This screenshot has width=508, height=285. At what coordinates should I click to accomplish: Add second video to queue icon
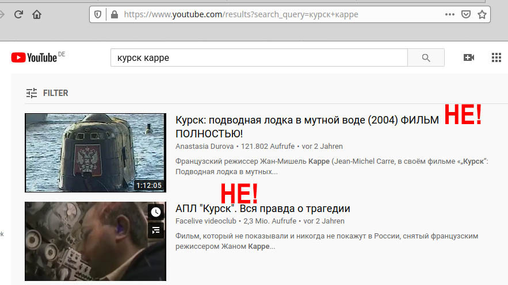tap(156, 230)
